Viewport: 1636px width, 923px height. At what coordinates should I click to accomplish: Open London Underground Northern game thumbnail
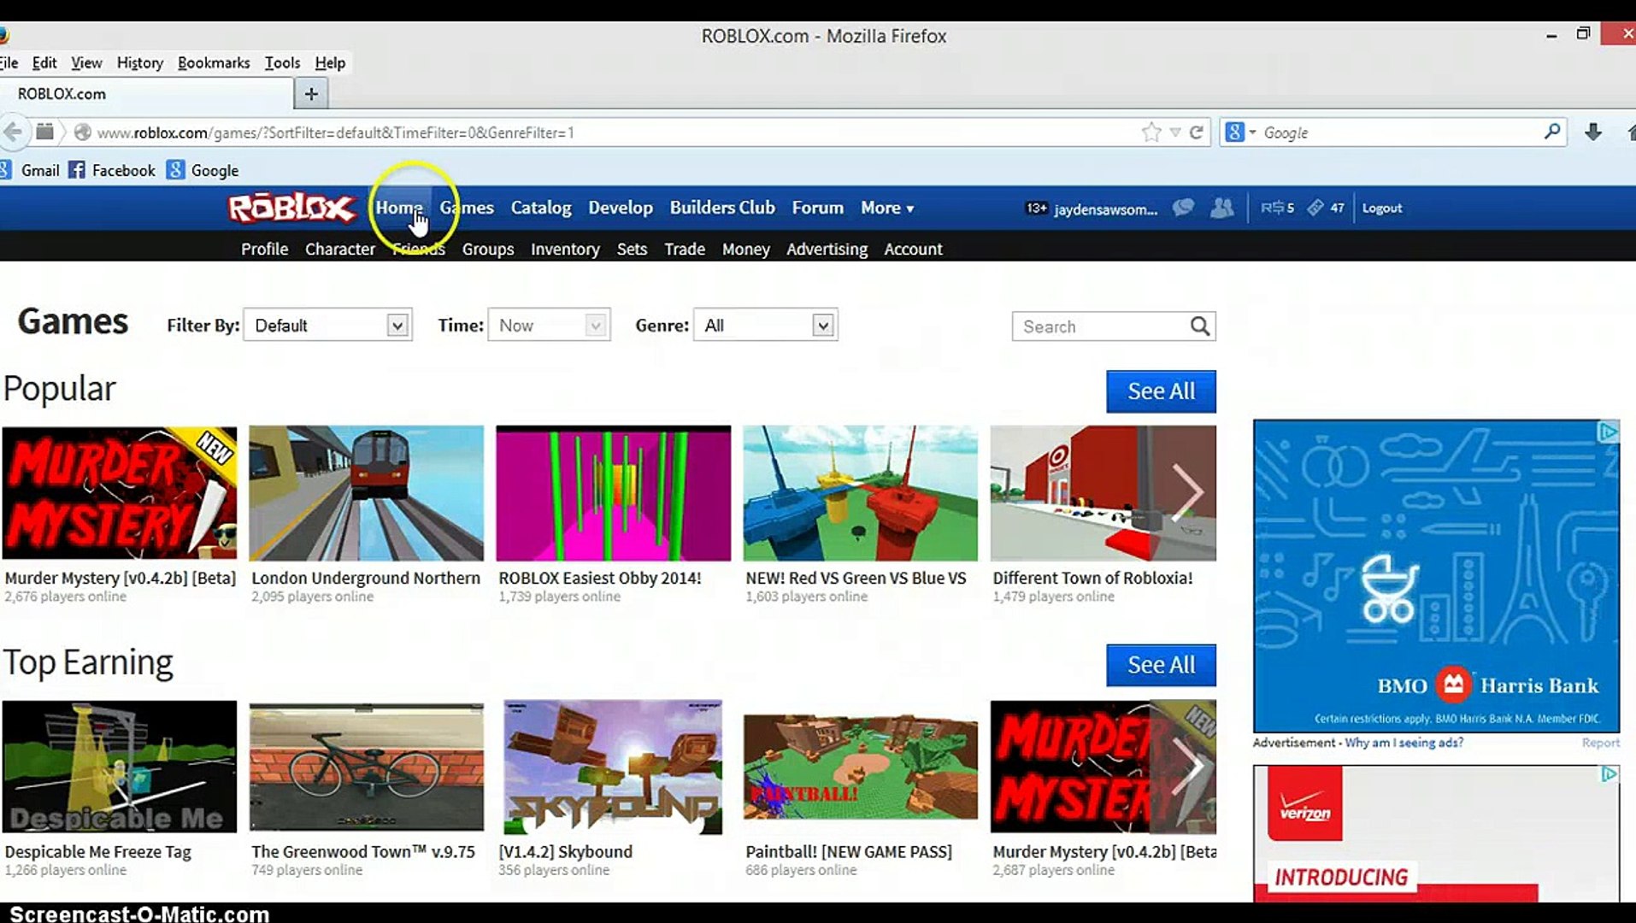(x=366, y=493)
